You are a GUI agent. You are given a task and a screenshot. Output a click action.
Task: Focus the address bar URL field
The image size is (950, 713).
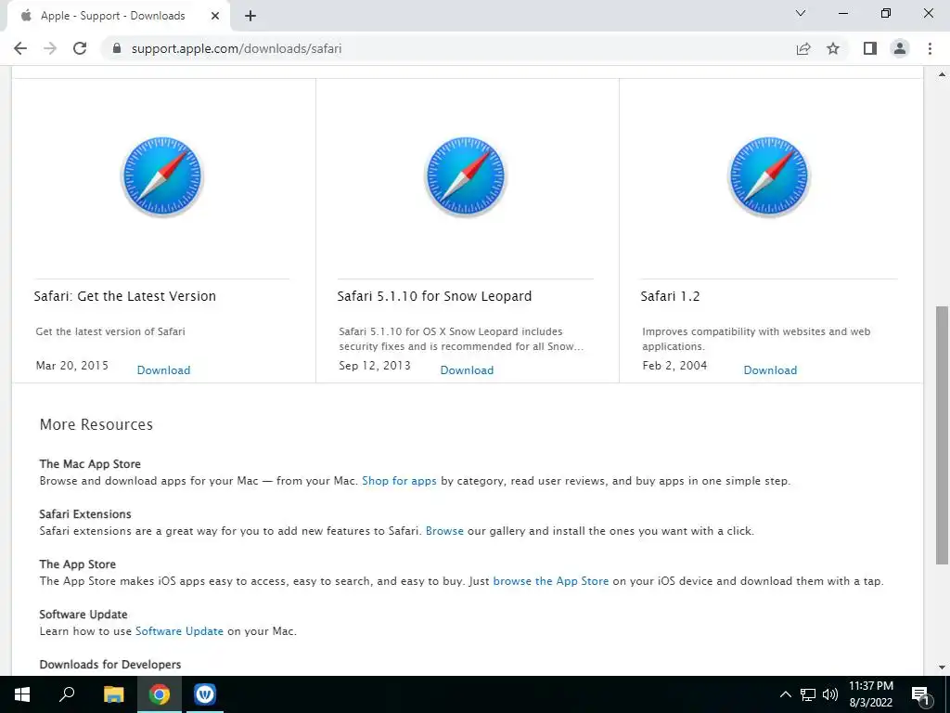(448, 48)
